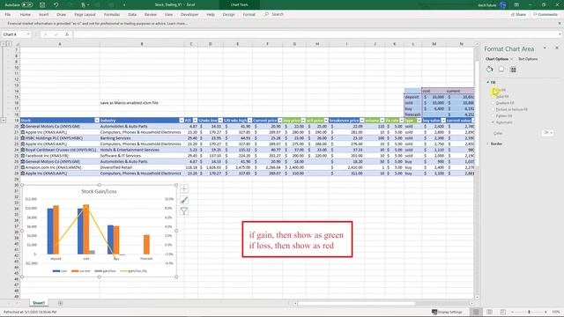Screen dimensions: 564x317
Task: Open Fill & Line options icon
Action: 490,70
